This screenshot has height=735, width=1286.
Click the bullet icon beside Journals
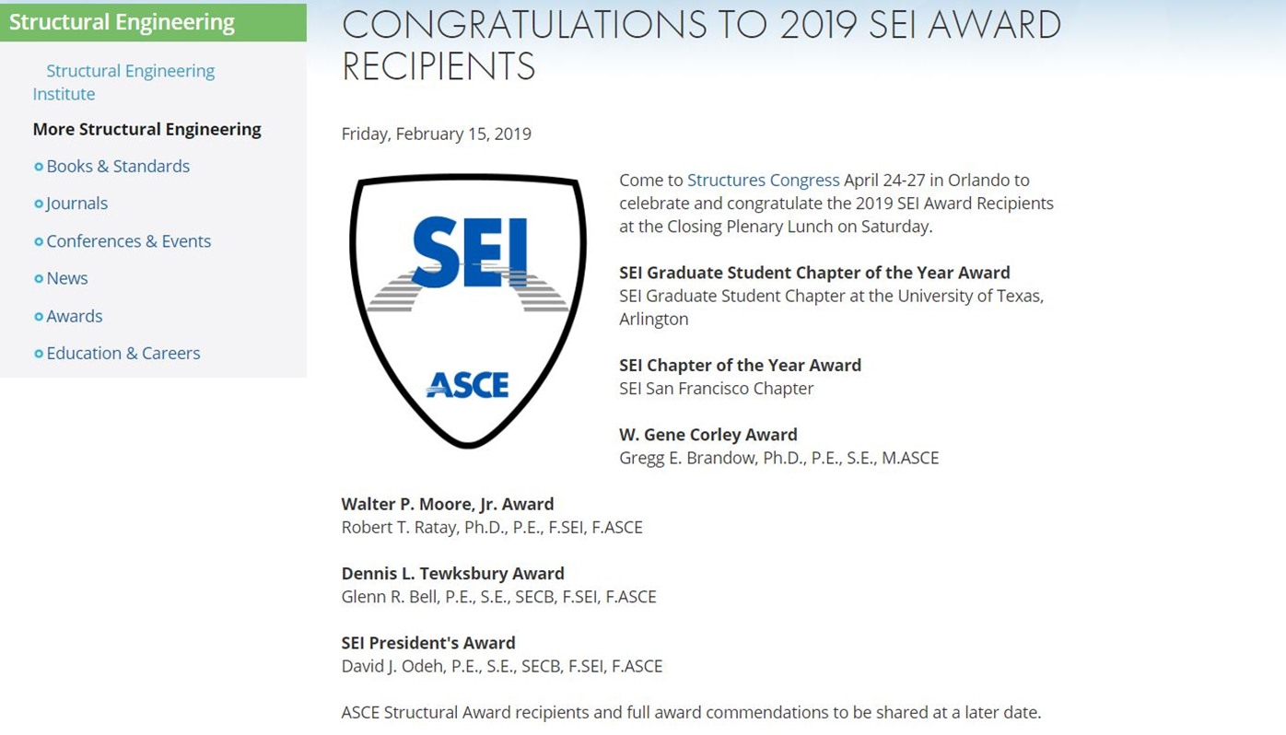[39, 204]
